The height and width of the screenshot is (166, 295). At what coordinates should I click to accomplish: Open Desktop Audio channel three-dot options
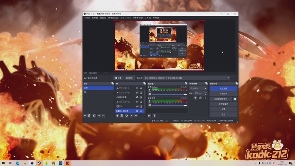(x=150, y=101)
